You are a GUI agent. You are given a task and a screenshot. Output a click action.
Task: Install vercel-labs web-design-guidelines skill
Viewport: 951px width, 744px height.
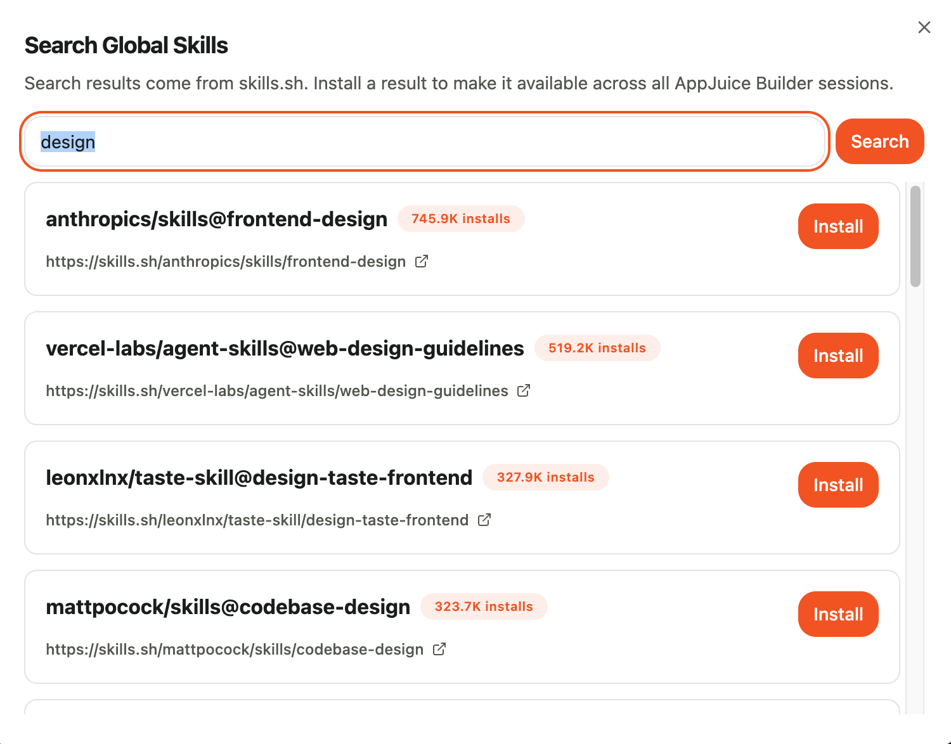point(838,356)
